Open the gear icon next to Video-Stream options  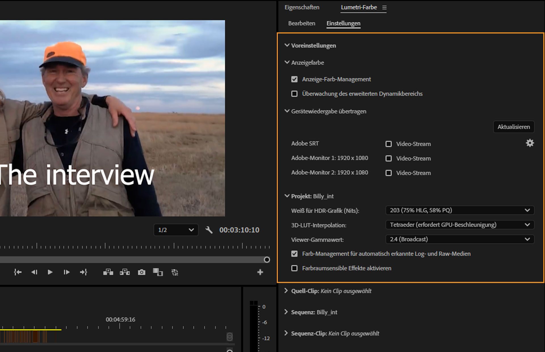coord(530,143)
